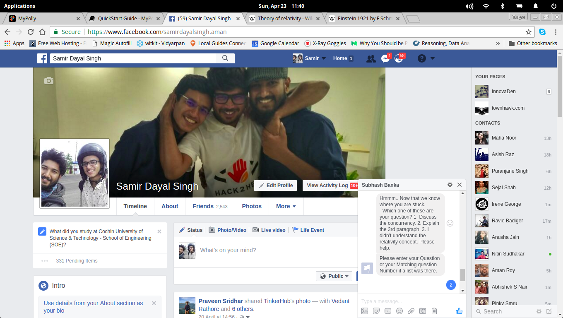The width and height of the screenshot is (563, 318).
Task: Open Praveen Sridhar's profile link
Action: [x=221, y=301]
